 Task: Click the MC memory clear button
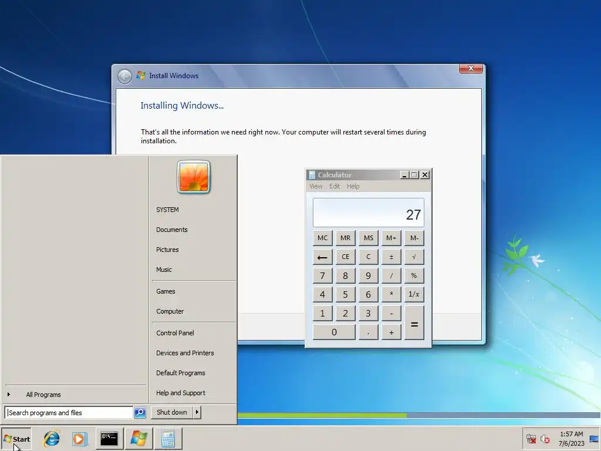[x=322, y=238]
